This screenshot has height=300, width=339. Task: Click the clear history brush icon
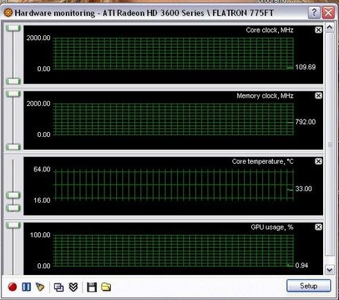(40, 287)
